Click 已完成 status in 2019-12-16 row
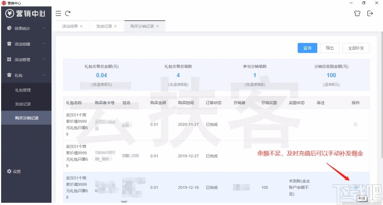 pyautogui.click(x=212, y=188)
